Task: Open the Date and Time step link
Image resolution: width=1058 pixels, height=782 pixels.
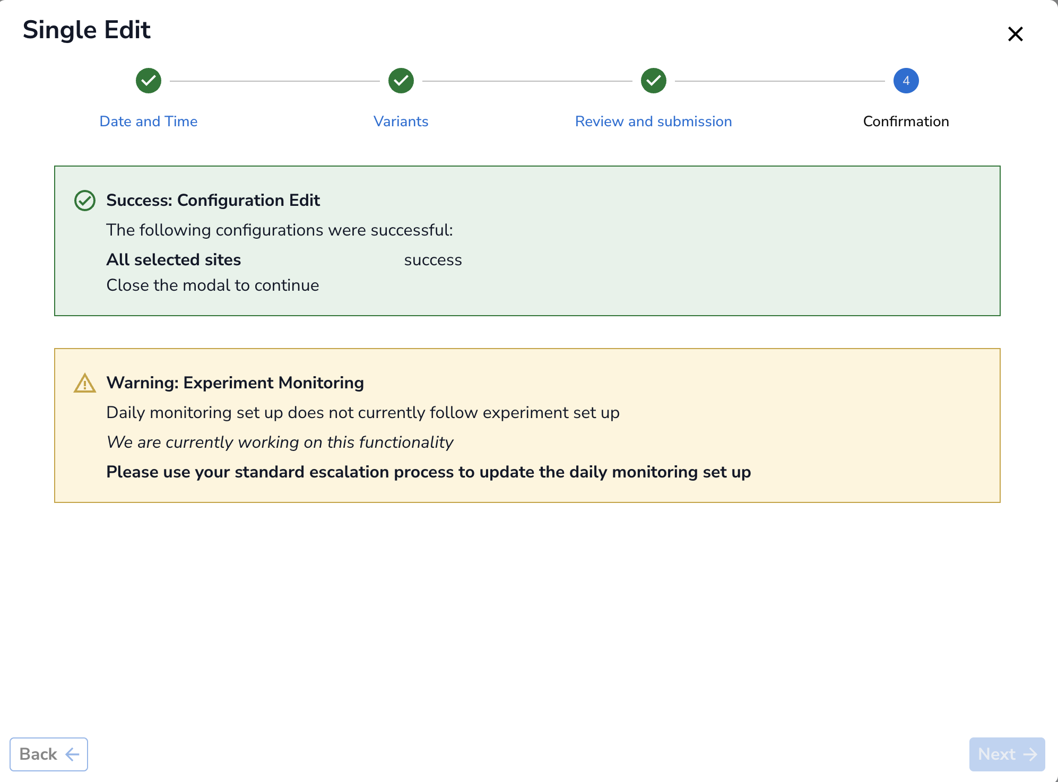Action: [149, 121]
